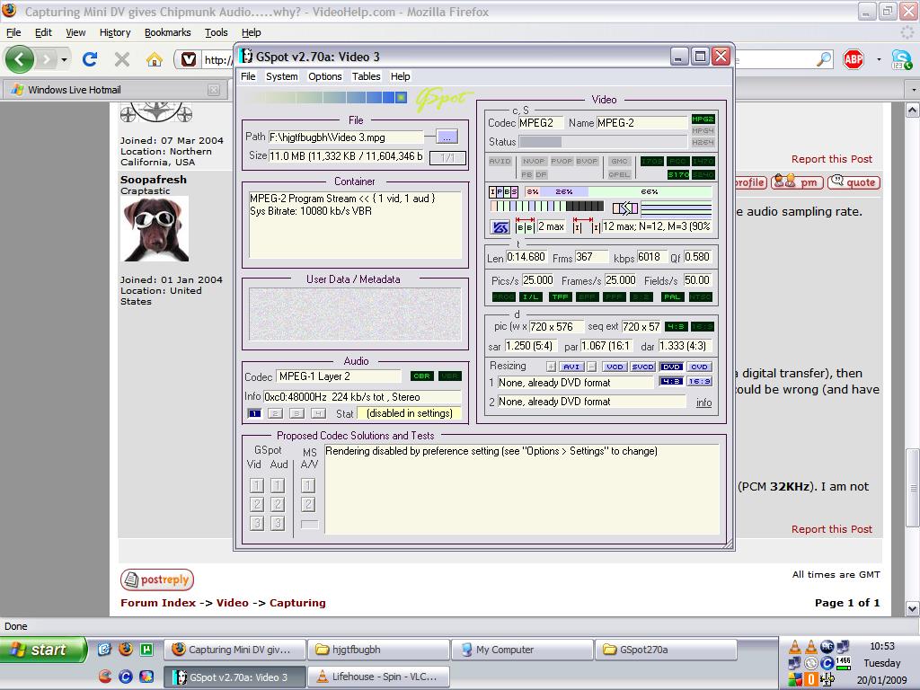The height and width of the screenshot is (690, 920).
Task: Click the Adblock Plus ABP icon
Action: [x=854, y=59]
